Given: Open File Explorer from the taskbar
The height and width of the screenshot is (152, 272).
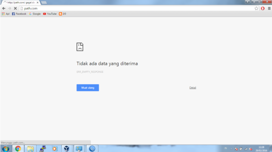Looking at the screenshot, I should tap(30, 149).
